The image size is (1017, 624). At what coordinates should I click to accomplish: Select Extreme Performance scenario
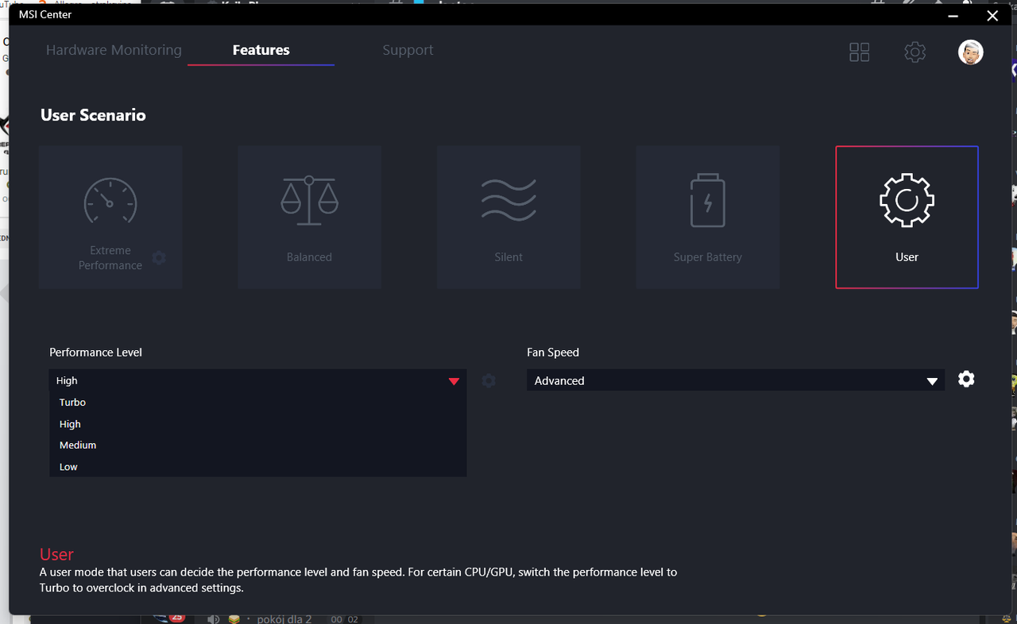click(x=110, y=217)
